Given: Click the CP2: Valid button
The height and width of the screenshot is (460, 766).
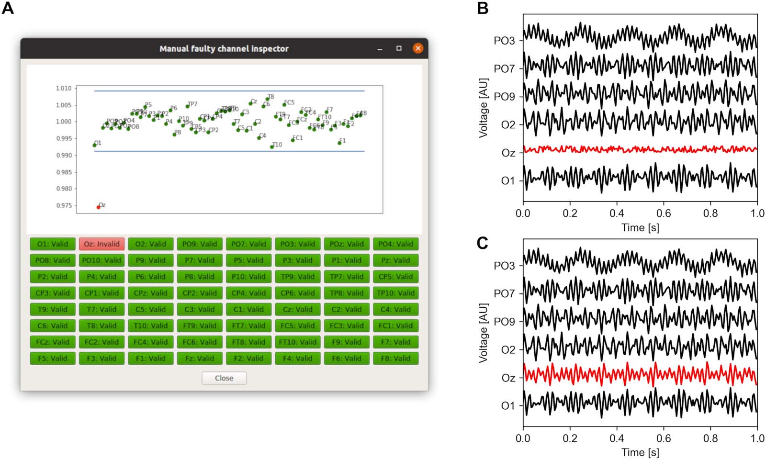Looking at the screenshot, I should point(200,293).
